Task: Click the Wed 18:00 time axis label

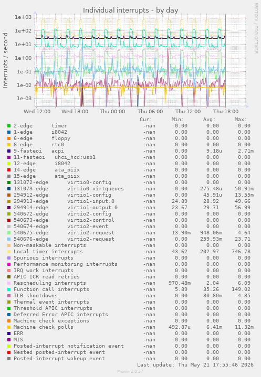Action: point(75,112)
